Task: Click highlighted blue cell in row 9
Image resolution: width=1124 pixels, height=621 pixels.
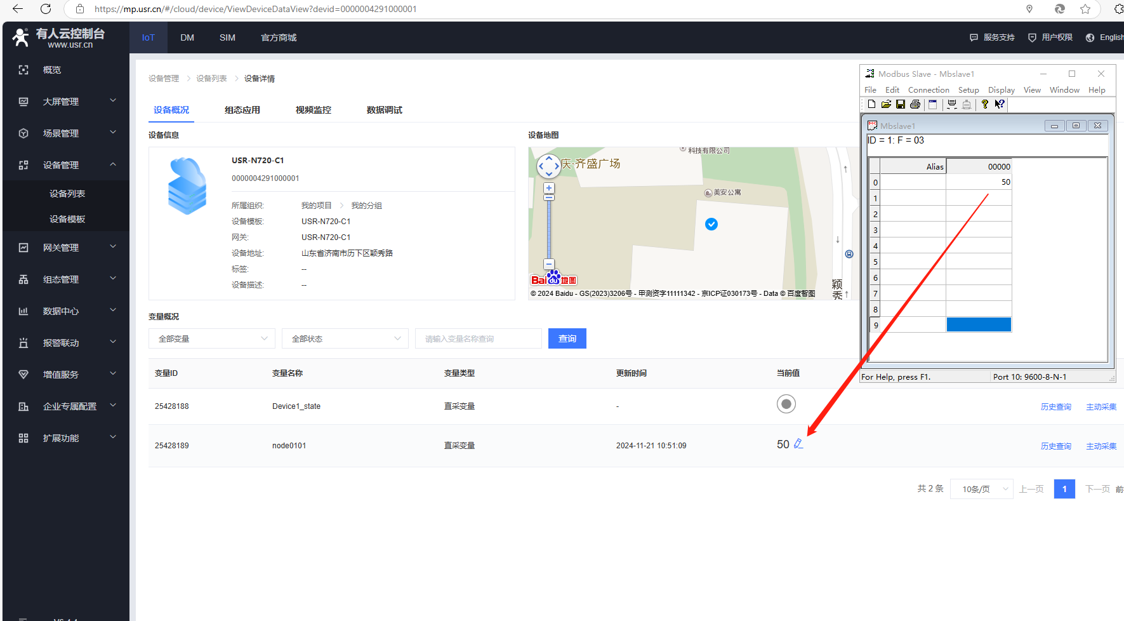Action: (x=979, y=324)
